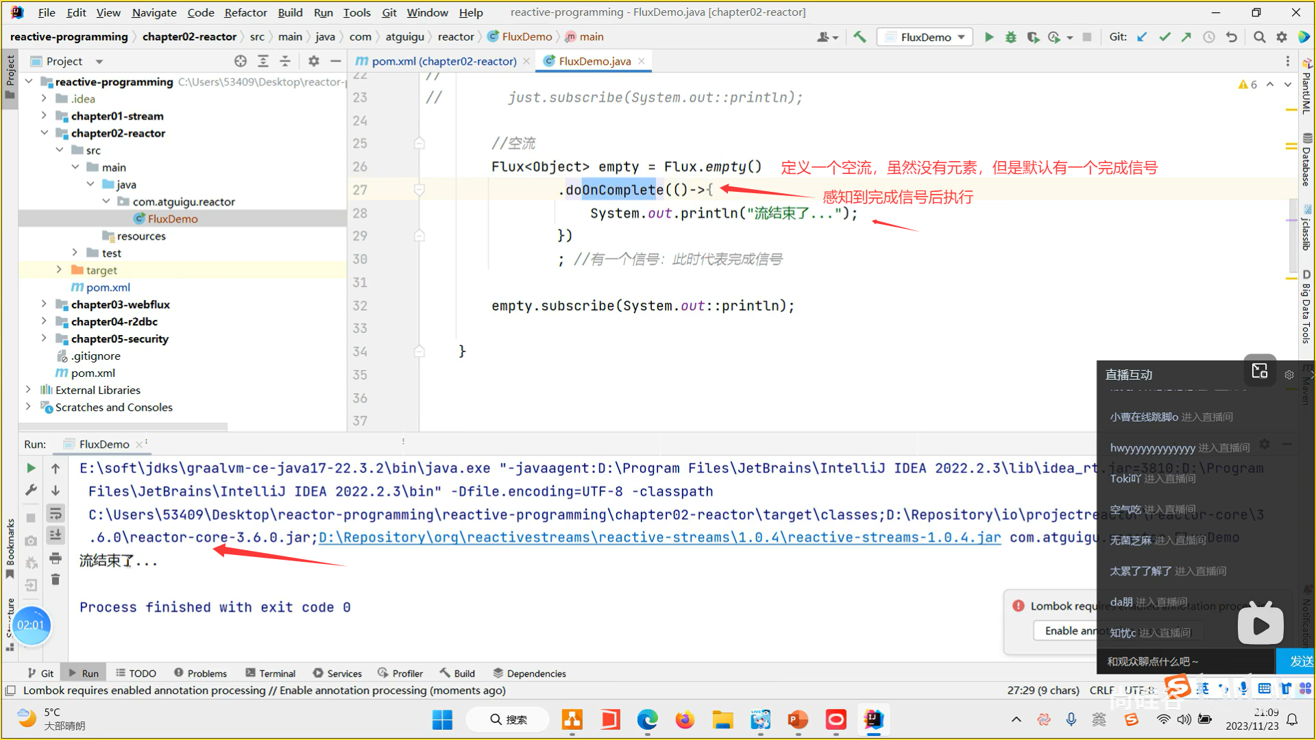1316x740 pixels.
Task: Switch to pom.xml (chapter02-reactor) tab
Action: (443, 61)
